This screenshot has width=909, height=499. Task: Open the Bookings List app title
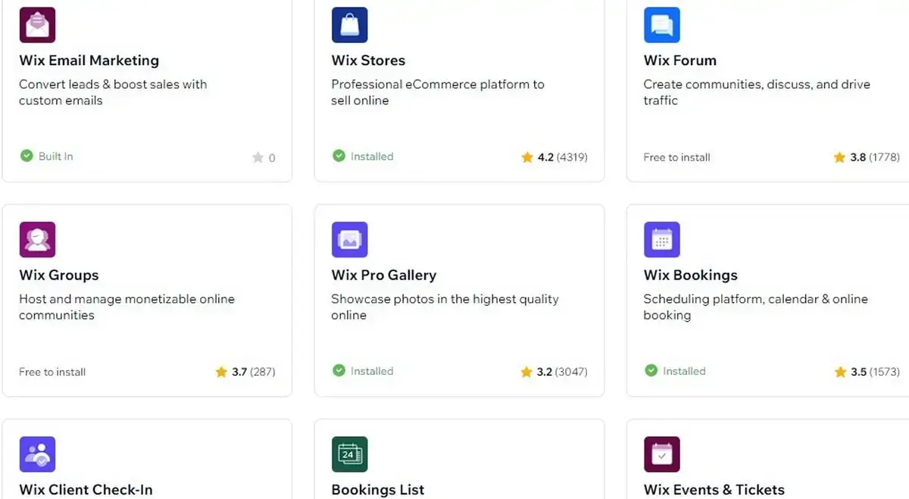(377, 490)
